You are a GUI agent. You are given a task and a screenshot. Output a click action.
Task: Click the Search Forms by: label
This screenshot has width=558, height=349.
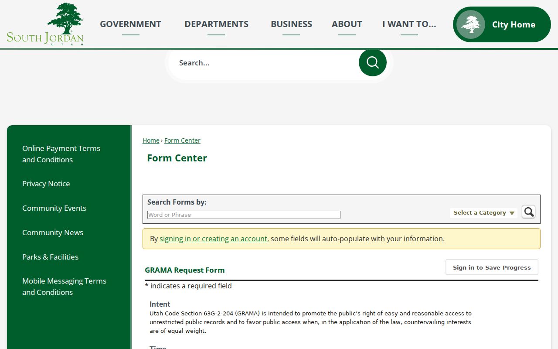click(177, 202)
